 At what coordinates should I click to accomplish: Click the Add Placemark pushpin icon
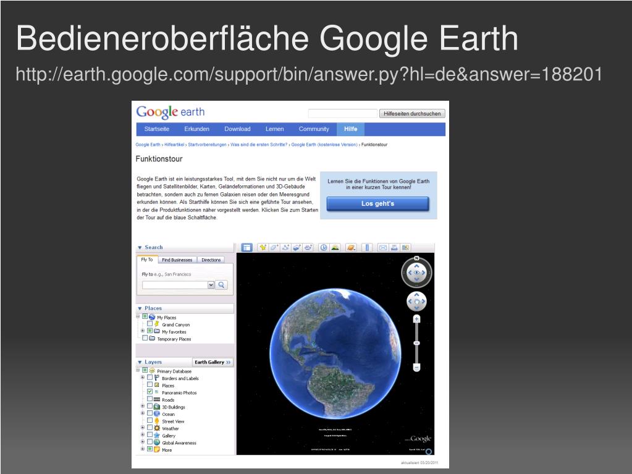click(263, 247)
